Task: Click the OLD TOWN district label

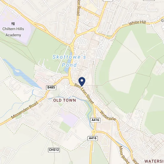Action: click(64, 100)
